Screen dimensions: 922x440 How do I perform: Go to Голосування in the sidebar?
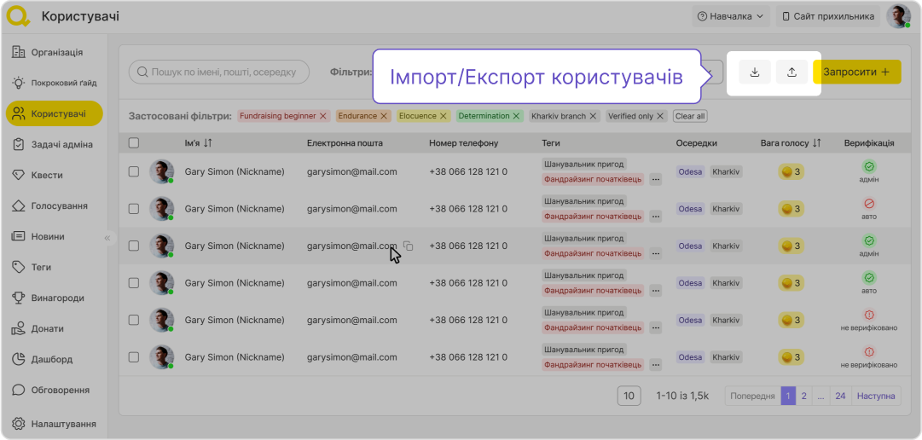pyautogui.click(x=59, y=206)
